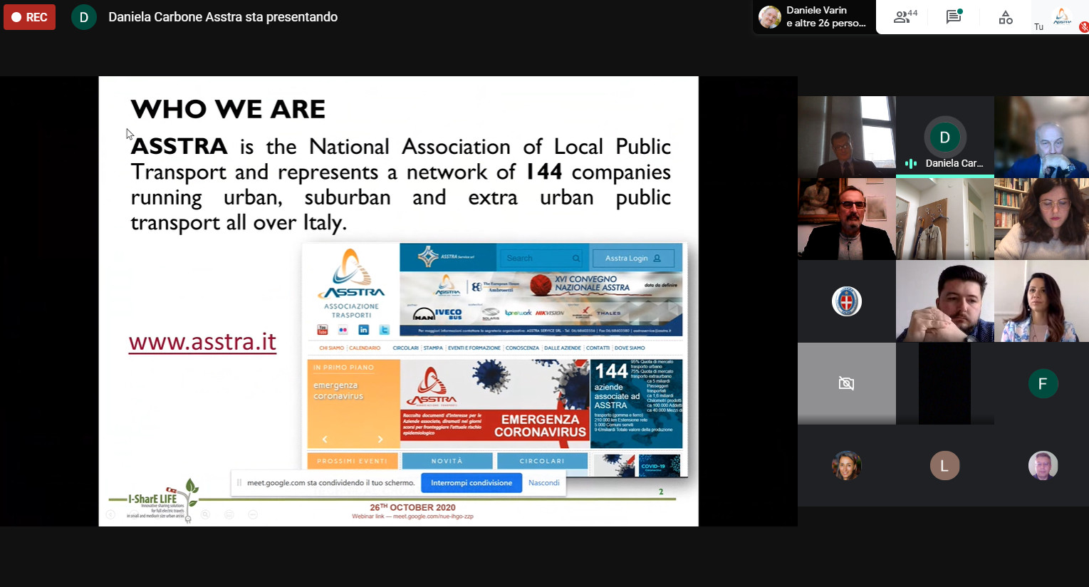Viewport: 1089px width, 587px height.
Task: Select the NOVITÀ tab
Action: [447, 461]
